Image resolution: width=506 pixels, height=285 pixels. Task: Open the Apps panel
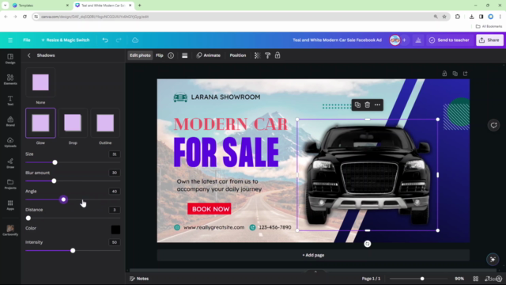click(10, 205)
